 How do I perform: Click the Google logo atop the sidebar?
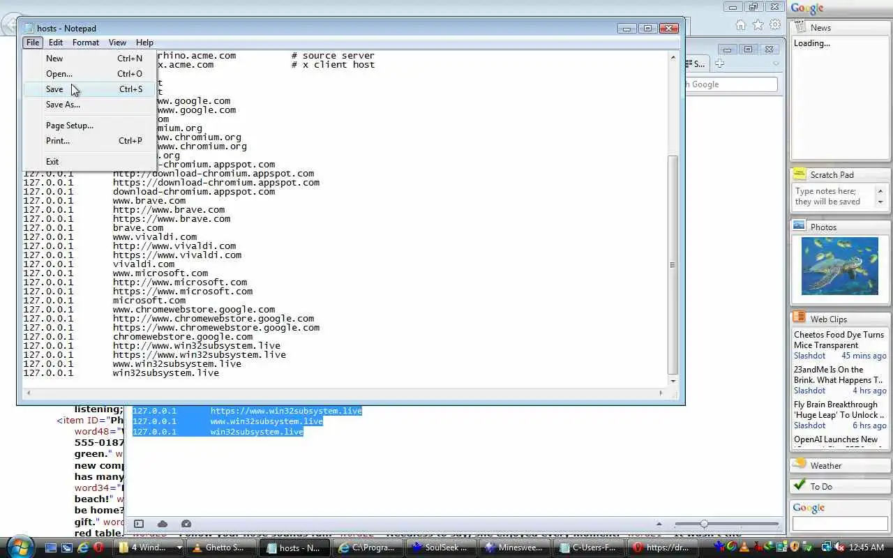coord(807,8)
